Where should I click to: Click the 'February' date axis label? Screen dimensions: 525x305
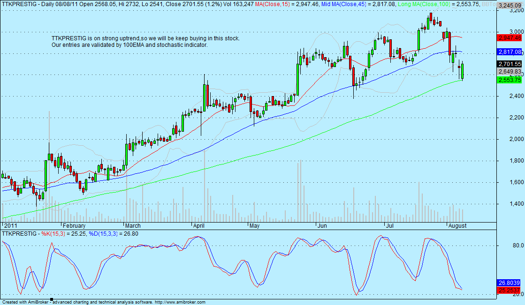74,226
